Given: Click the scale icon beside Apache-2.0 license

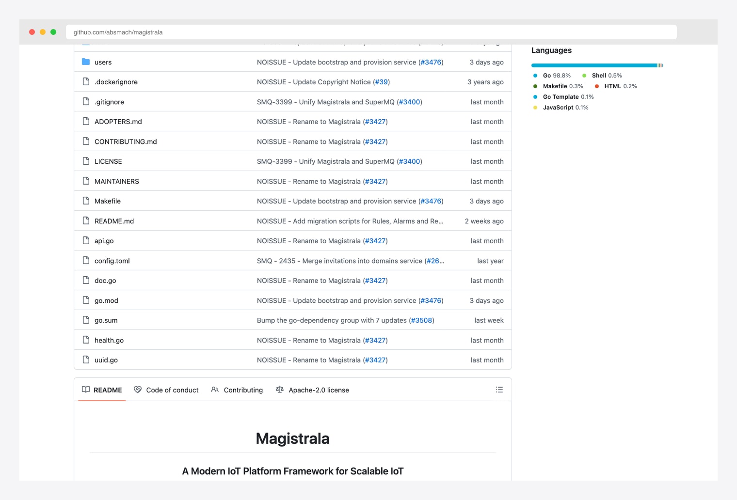Looking at the screenshot, I should (x=280, y=390).
